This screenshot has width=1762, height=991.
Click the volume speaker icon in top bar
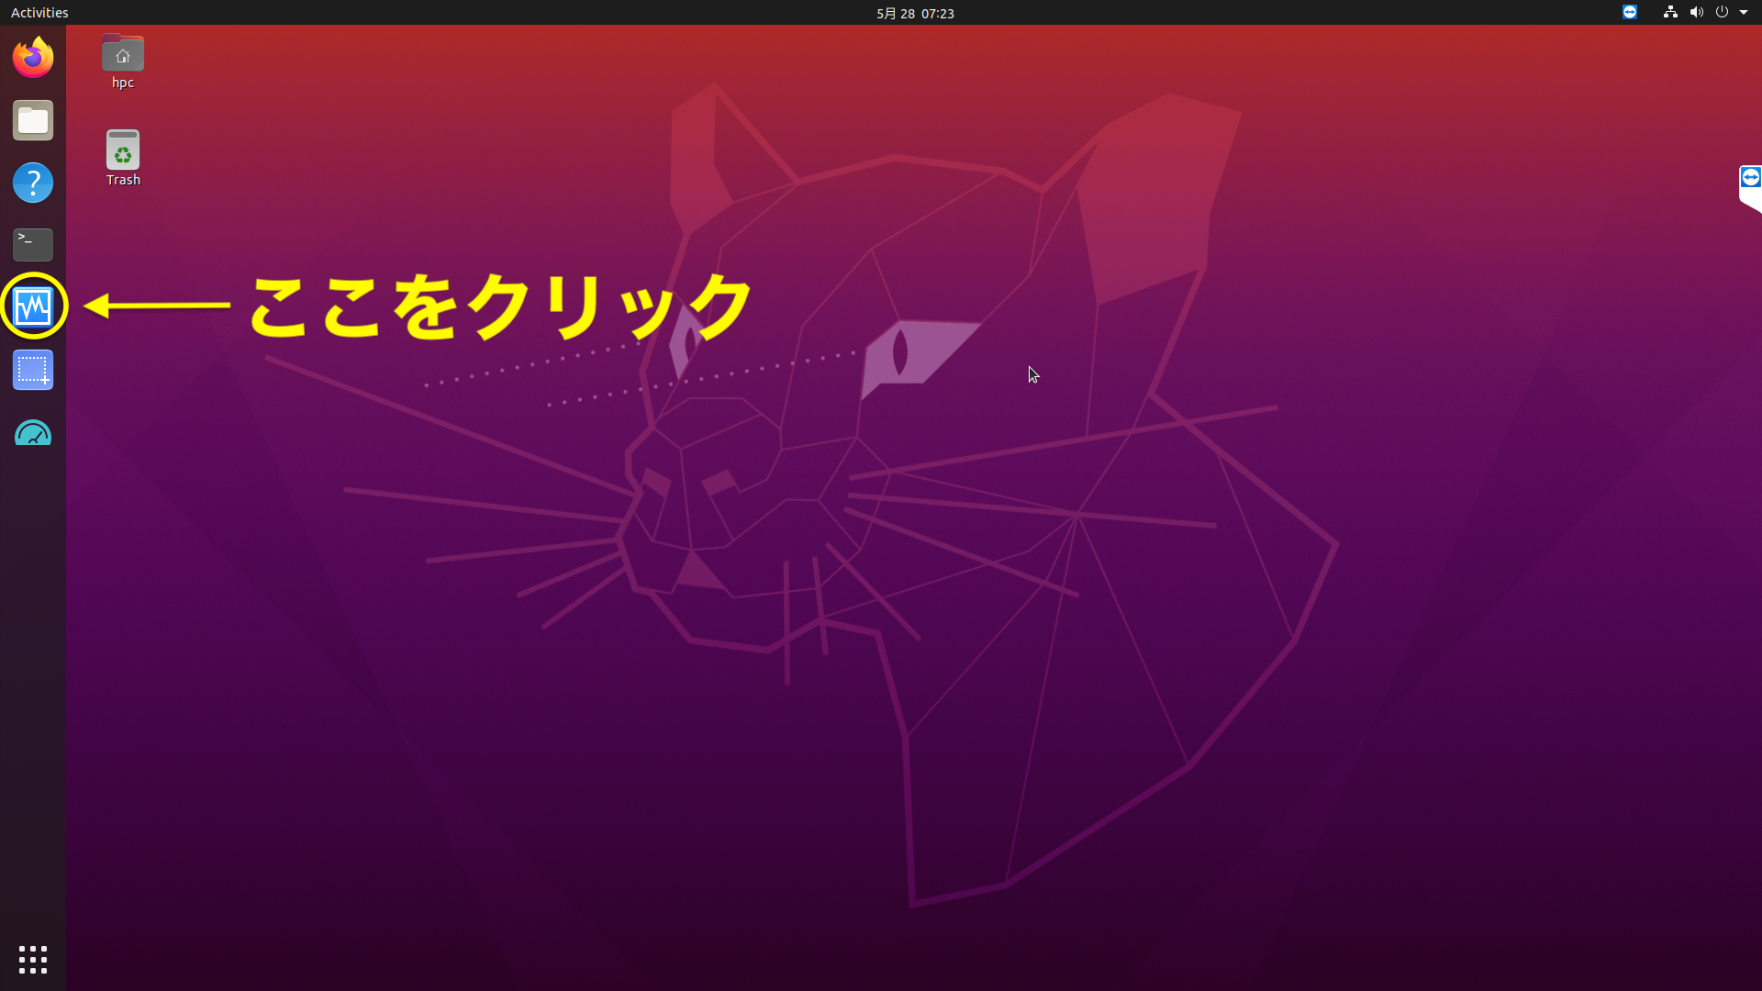tap(1696, 13)
